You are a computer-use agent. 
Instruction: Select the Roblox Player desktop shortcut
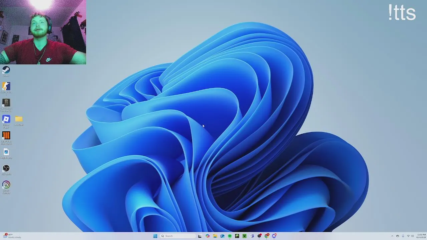click(x=6, y=121)
